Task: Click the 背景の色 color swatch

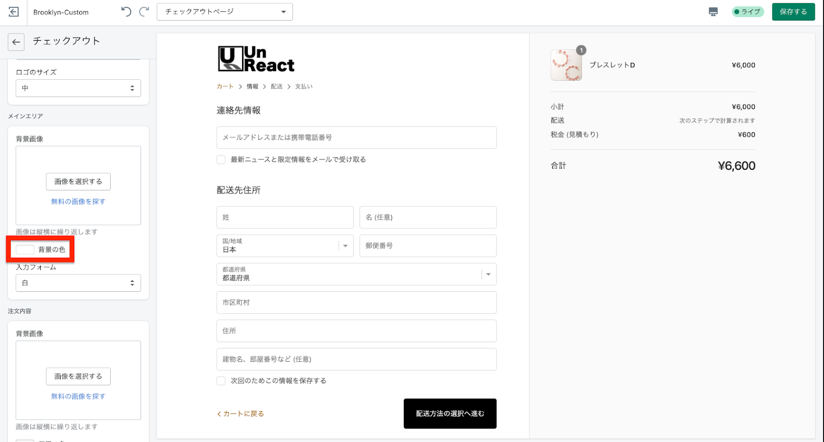Action: click(x=25, y=250)
